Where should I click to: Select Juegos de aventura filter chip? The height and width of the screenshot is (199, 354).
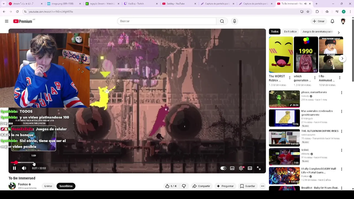[317, 32]
